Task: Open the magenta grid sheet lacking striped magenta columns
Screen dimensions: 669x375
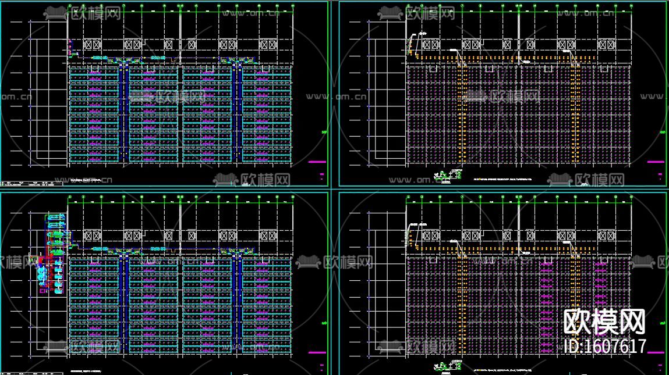Action: tap(504, 94)
